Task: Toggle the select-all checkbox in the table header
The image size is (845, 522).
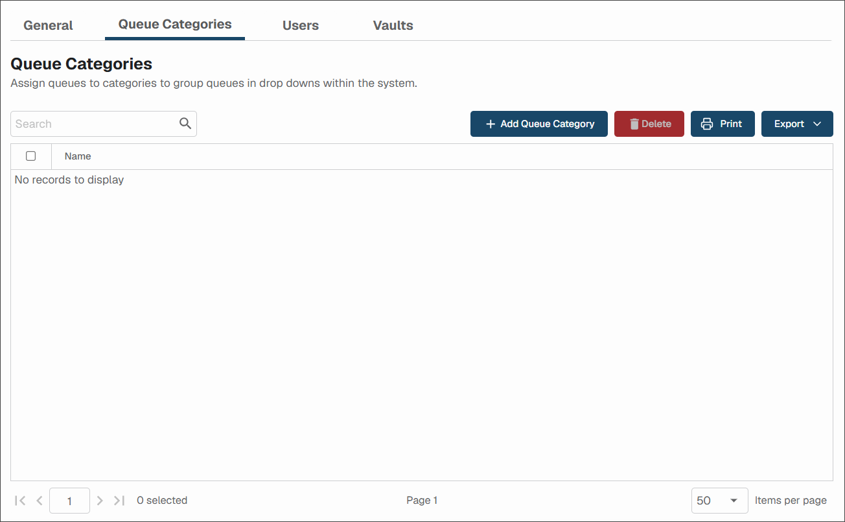Action: (x=30, y=156)
